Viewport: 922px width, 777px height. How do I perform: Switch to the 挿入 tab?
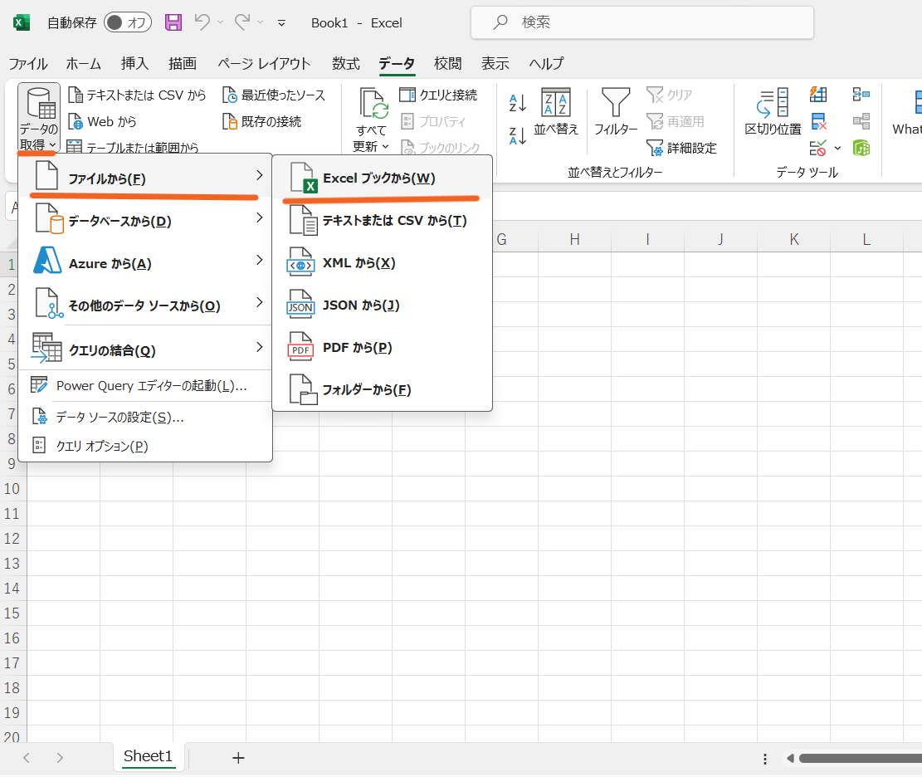[x=134, y=64]
